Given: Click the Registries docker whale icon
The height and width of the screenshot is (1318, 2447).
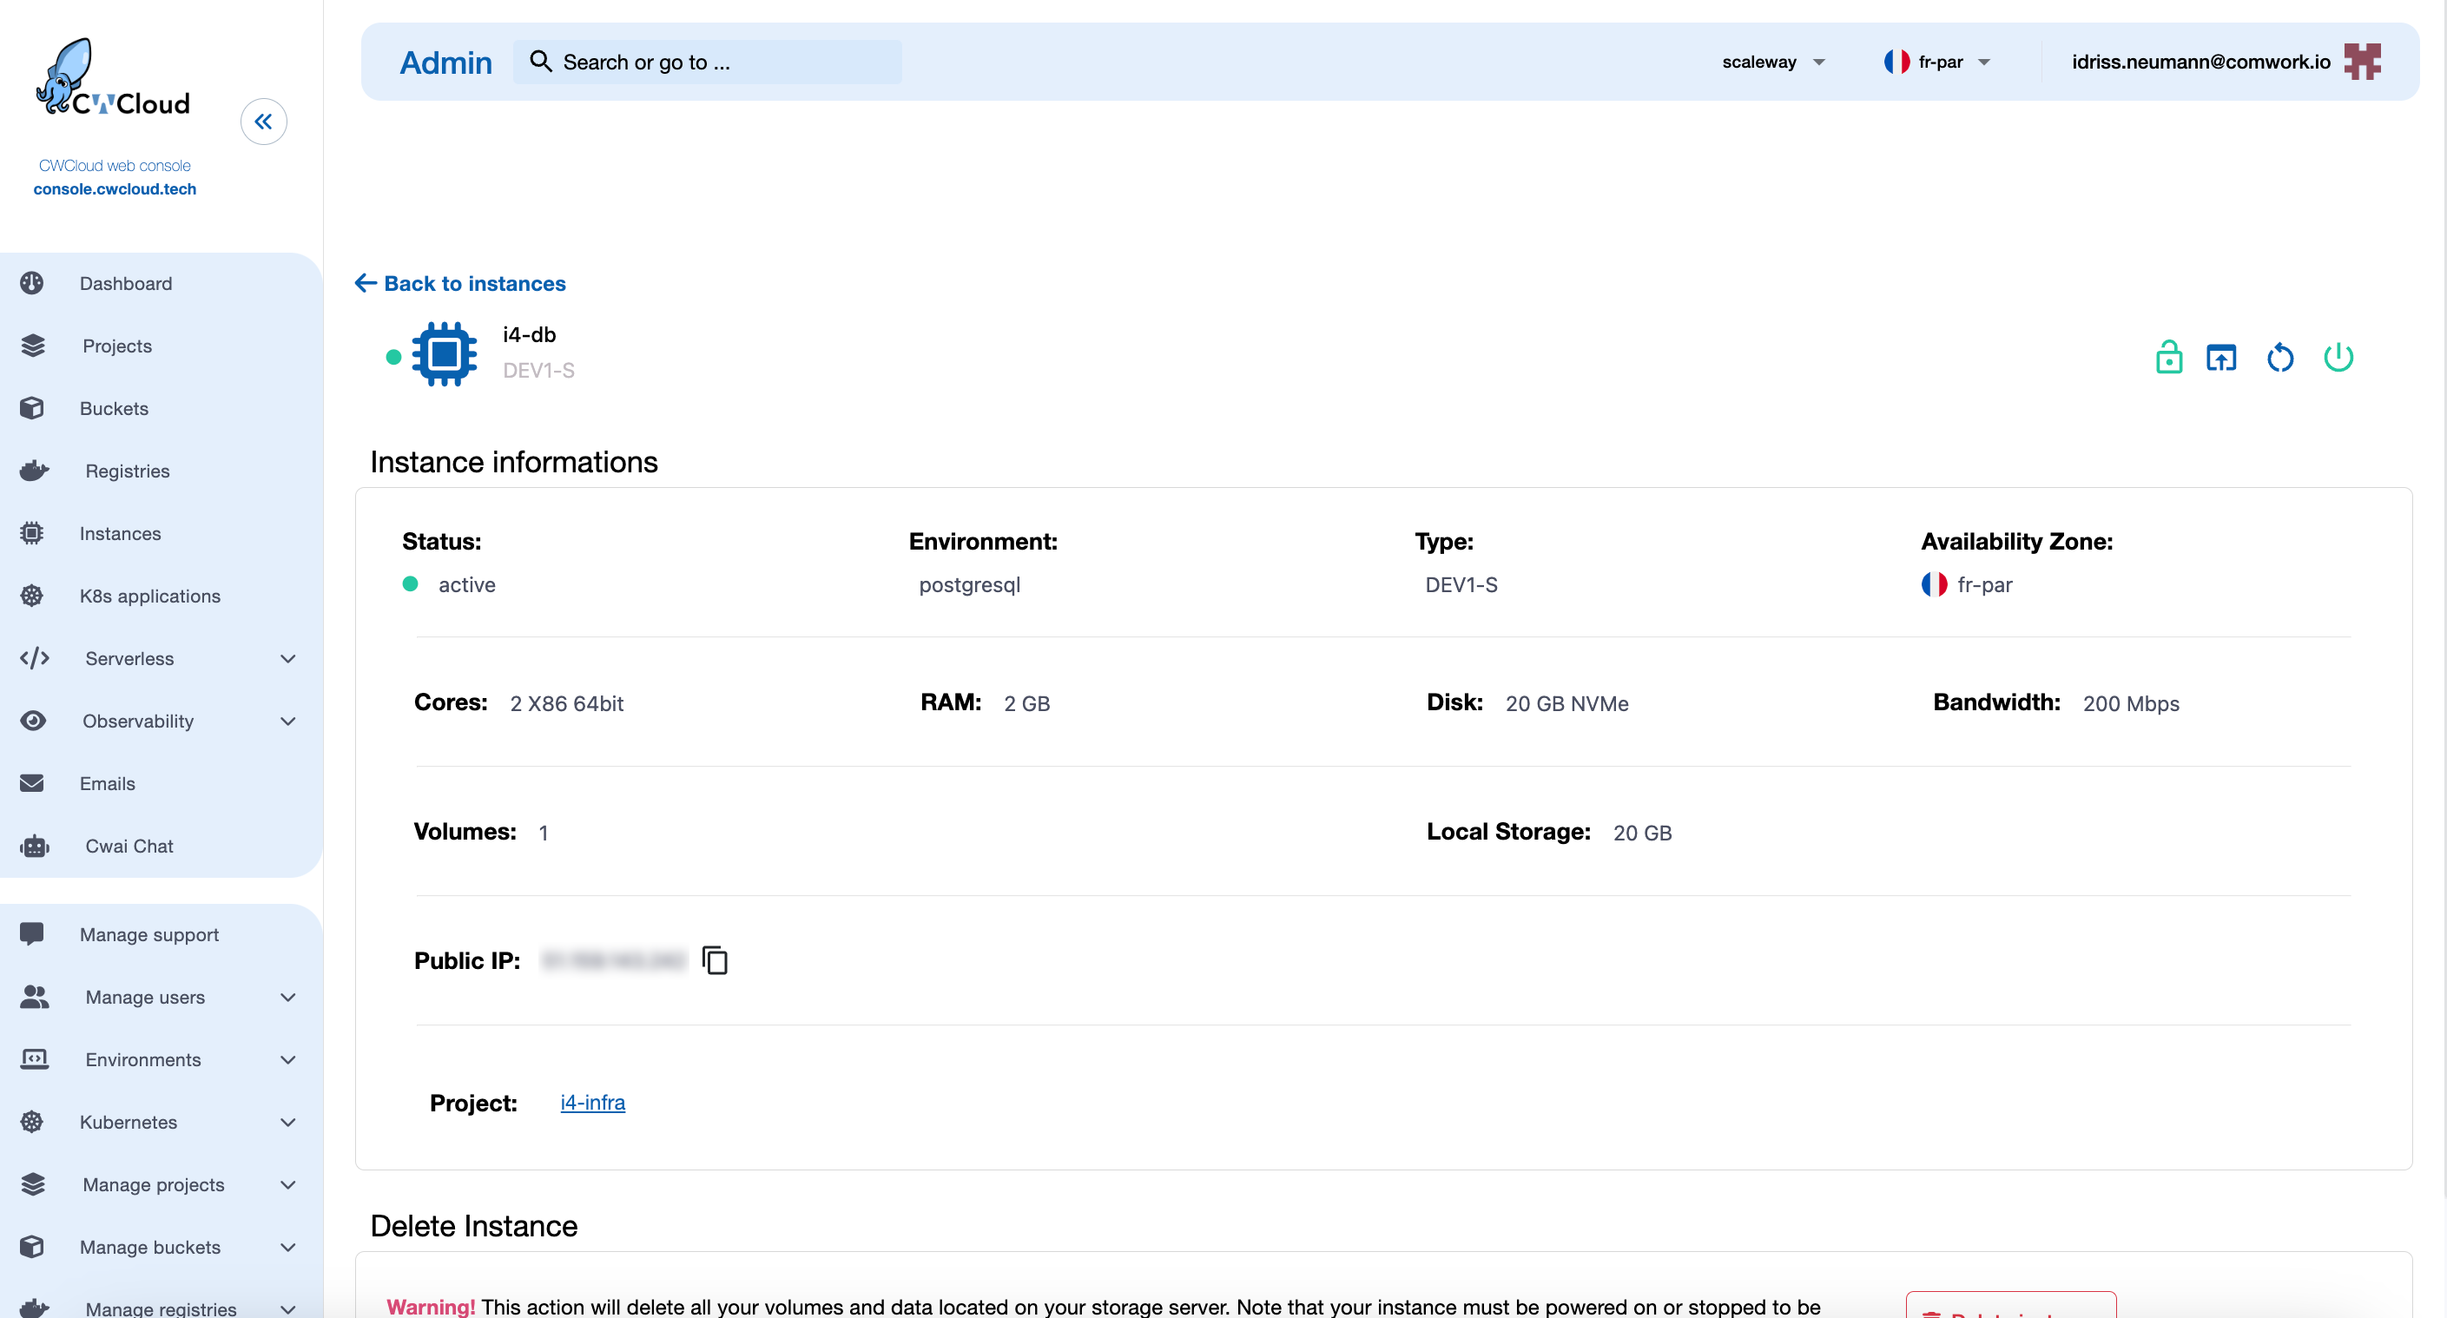Looking at the screenshot, I should point(34,471).
